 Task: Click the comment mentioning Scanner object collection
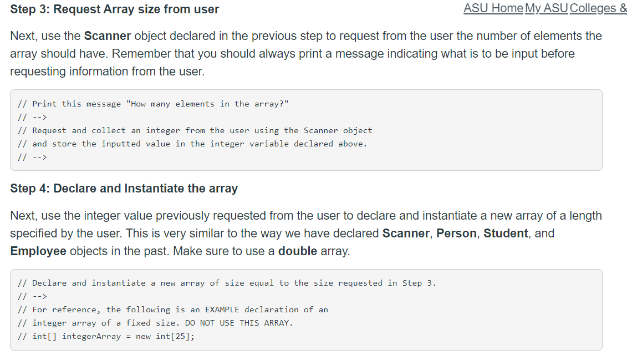pos(195,130)
